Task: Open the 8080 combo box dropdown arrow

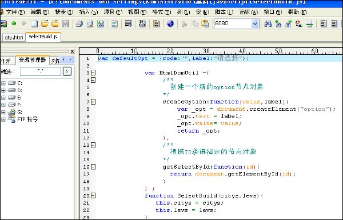Action: coord(255,23)
